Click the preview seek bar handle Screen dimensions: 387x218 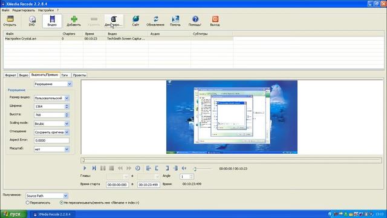coord(83,160)
